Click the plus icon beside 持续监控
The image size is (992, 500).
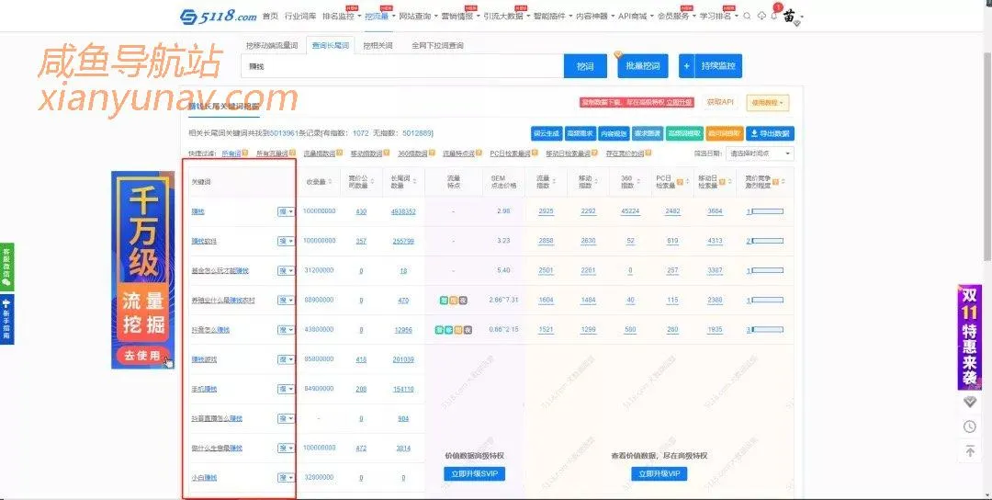[x=686, y=66]
